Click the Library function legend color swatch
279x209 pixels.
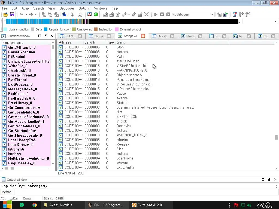pos(5,29)
